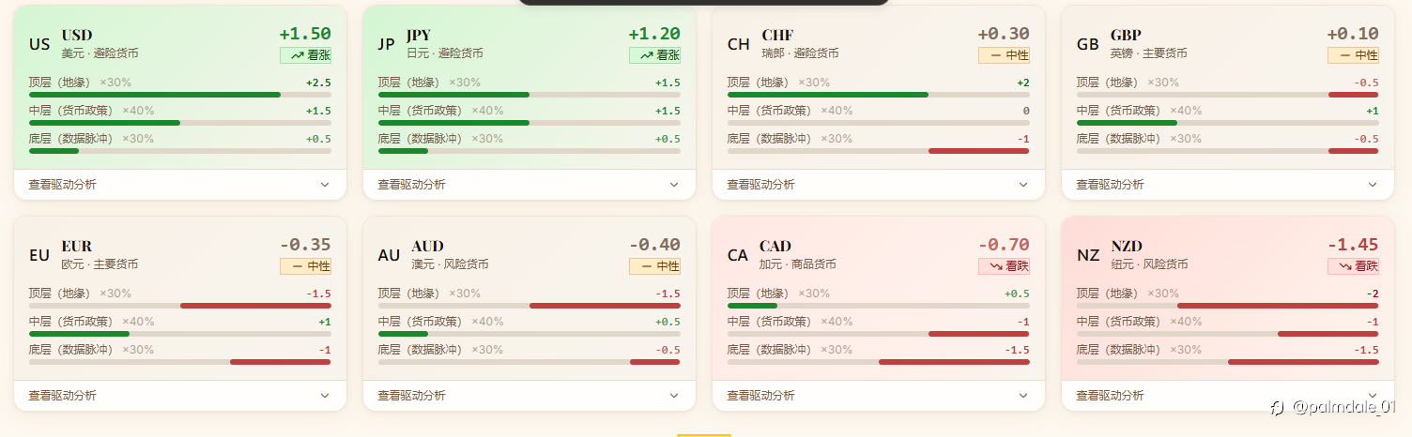The width and height of the screenshot is (1412, 437).
Task: Open 查看驱动分析 under the AUD card
Action: (x=411, y=396)
